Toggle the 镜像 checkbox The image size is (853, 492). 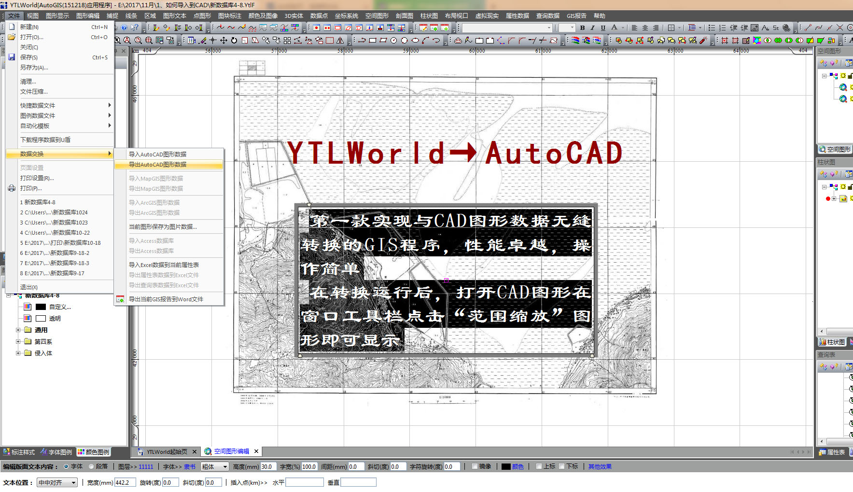tap(475, 466)
